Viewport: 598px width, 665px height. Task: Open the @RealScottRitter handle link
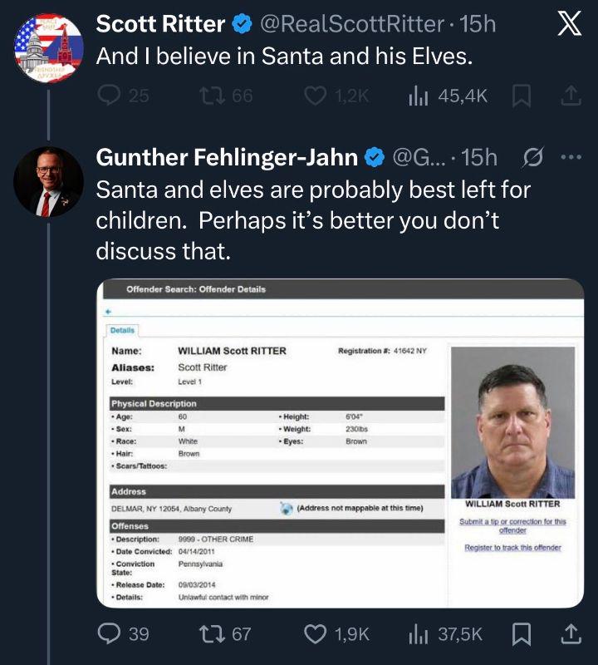(352, 24)
